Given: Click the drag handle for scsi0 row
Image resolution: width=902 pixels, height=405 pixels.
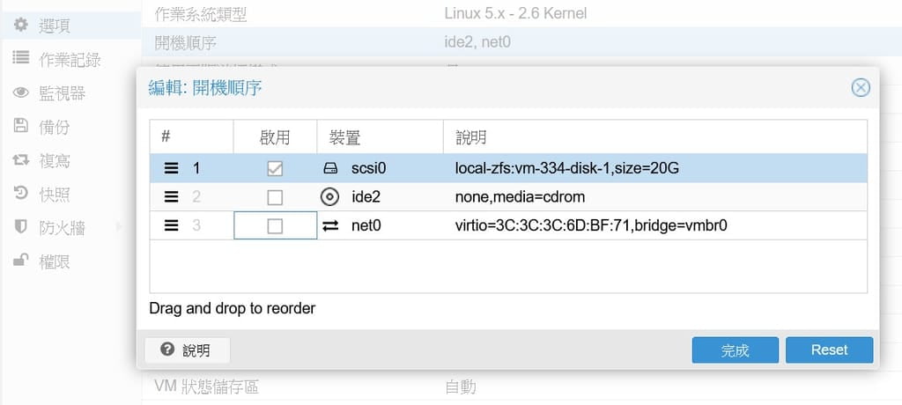Looking at the screenshot, I should coord(171,168).
